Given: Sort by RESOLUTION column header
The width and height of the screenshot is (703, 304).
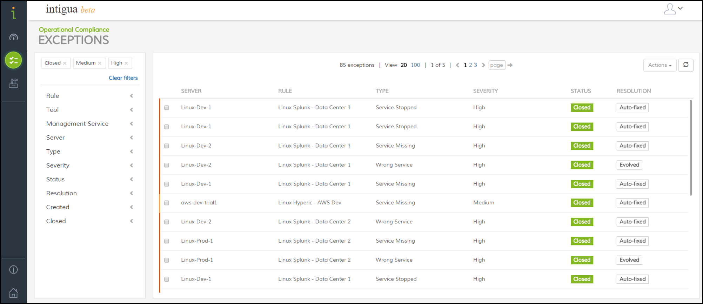Looking at the screenshot, I should [634, 91].
